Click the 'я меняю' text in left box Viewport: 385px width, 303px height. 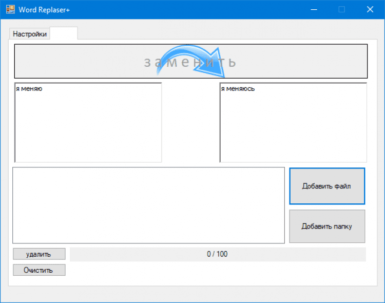point(29,89)
